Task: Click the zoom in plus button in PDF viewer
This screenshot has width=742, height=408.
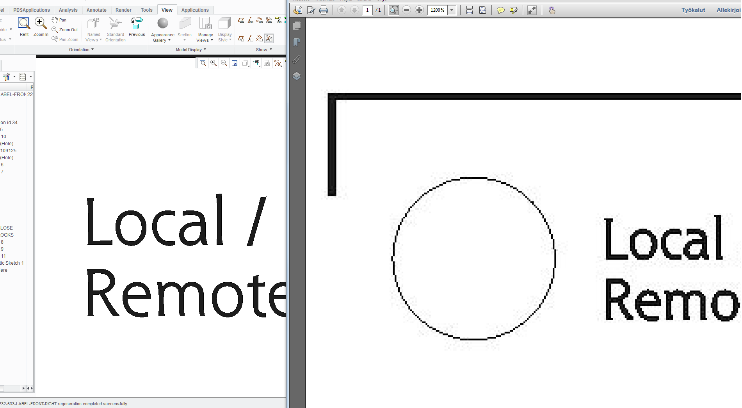Action: click(419, 10)
